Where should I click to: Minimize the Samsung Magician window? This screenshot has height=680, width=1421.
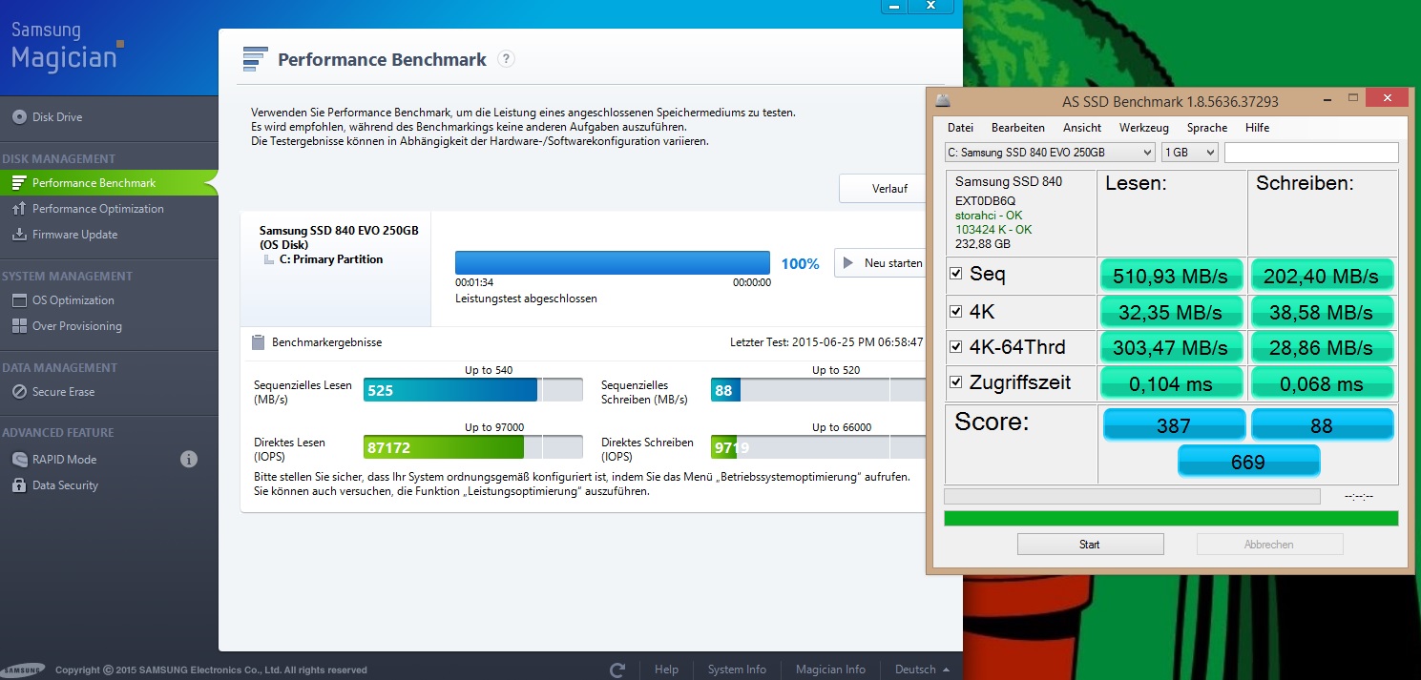[893, 6]
